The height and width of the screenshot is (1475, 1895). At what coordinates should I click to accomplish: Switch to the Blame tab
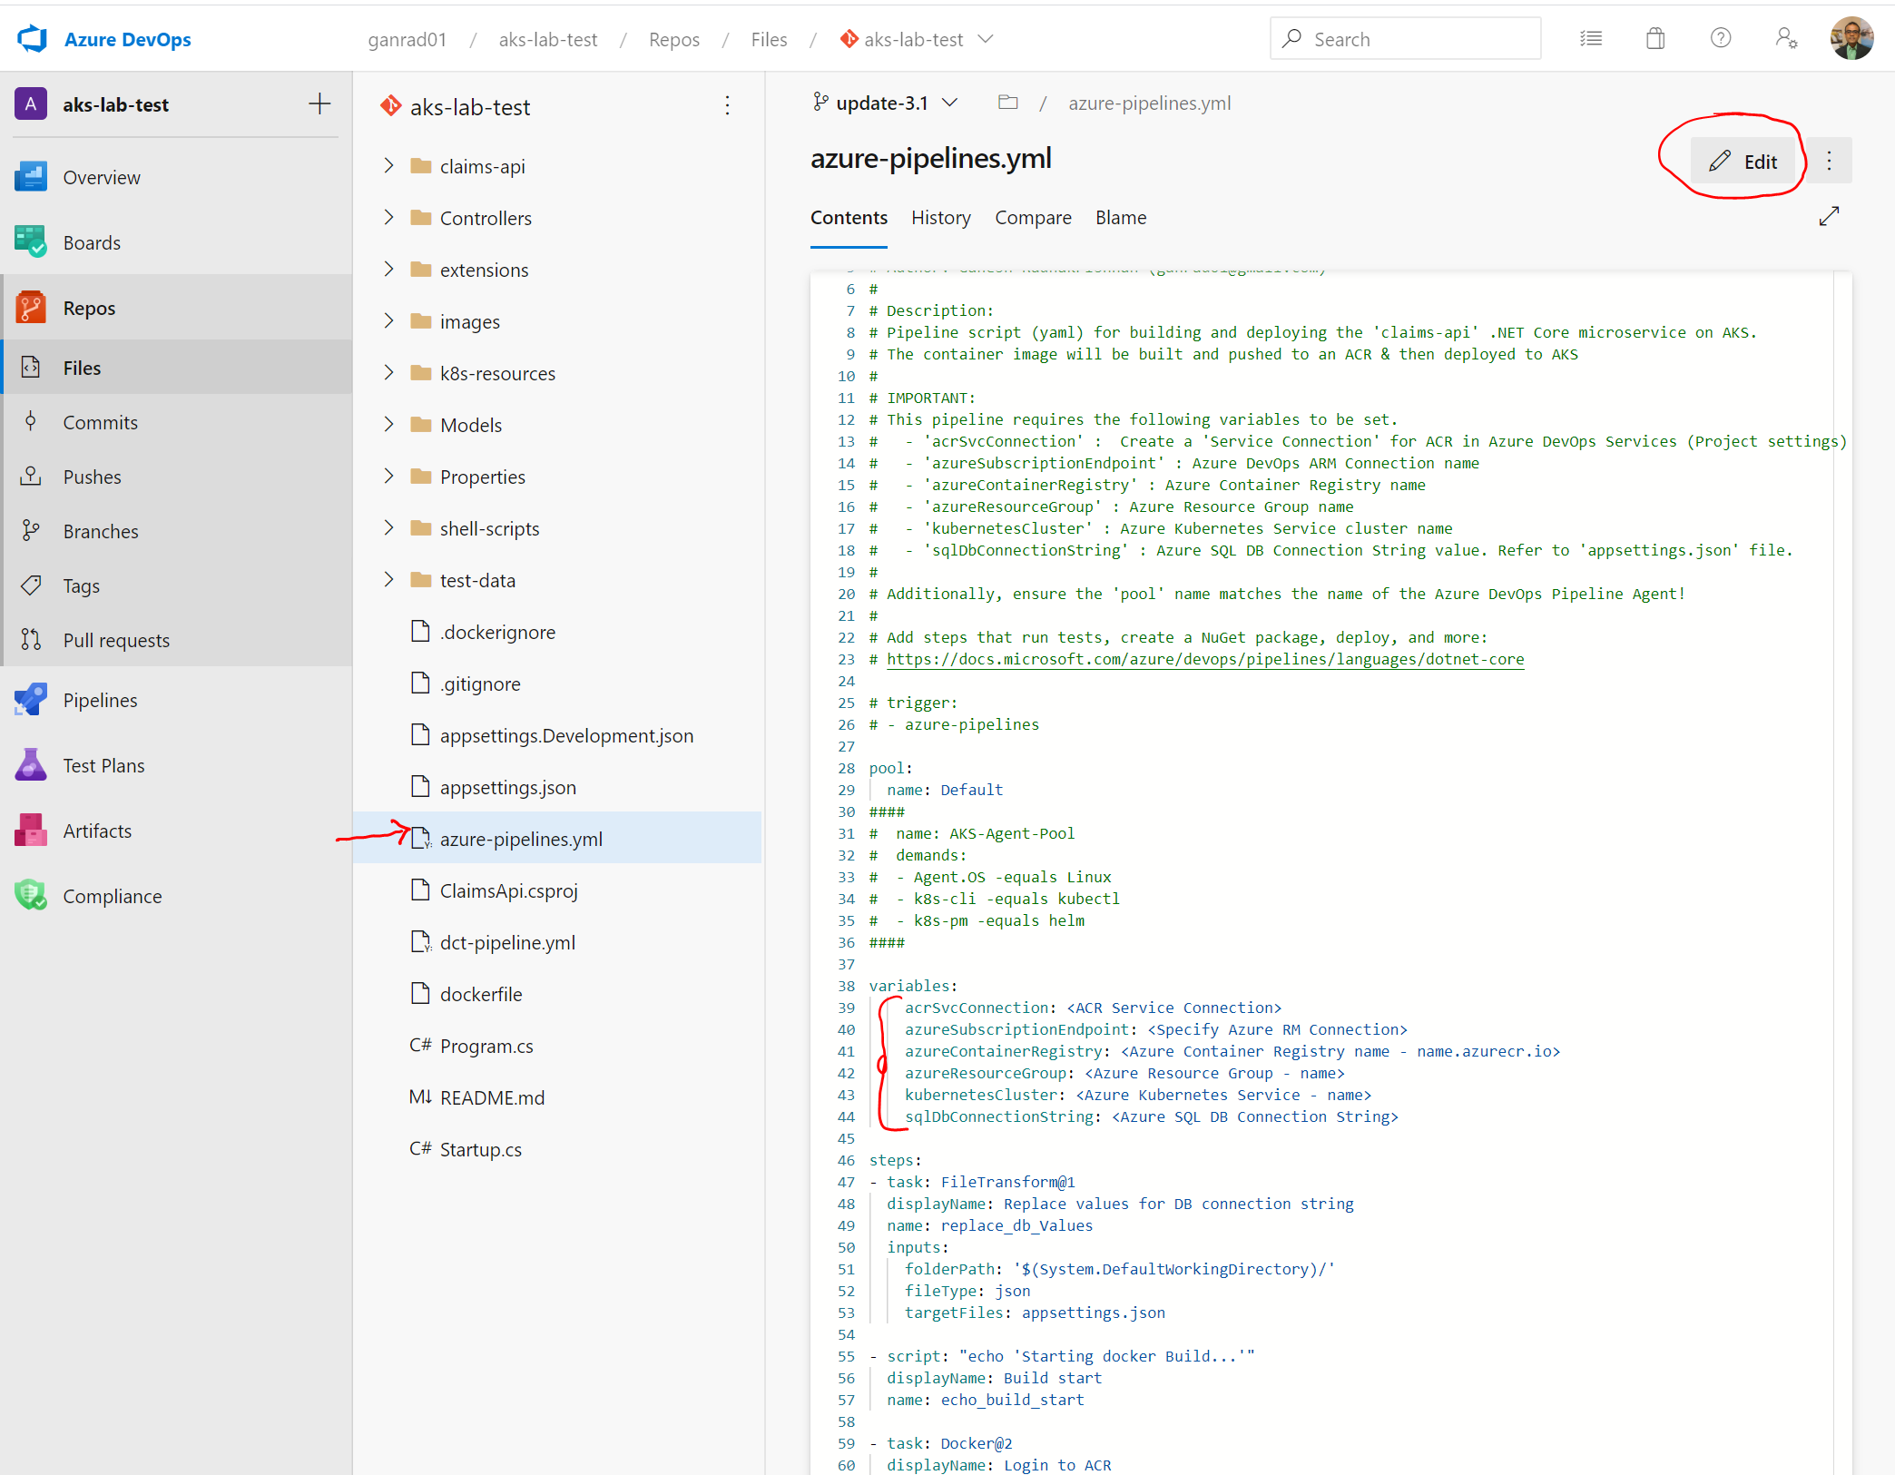pos(1120,218)
